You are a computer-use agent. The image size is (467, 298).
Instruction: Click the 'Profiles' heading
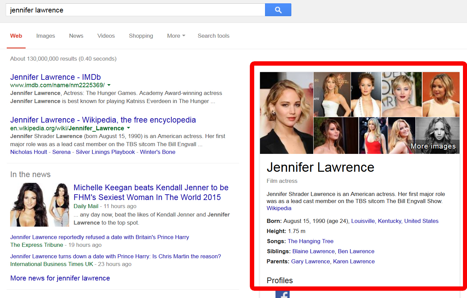tap(280, 280)
